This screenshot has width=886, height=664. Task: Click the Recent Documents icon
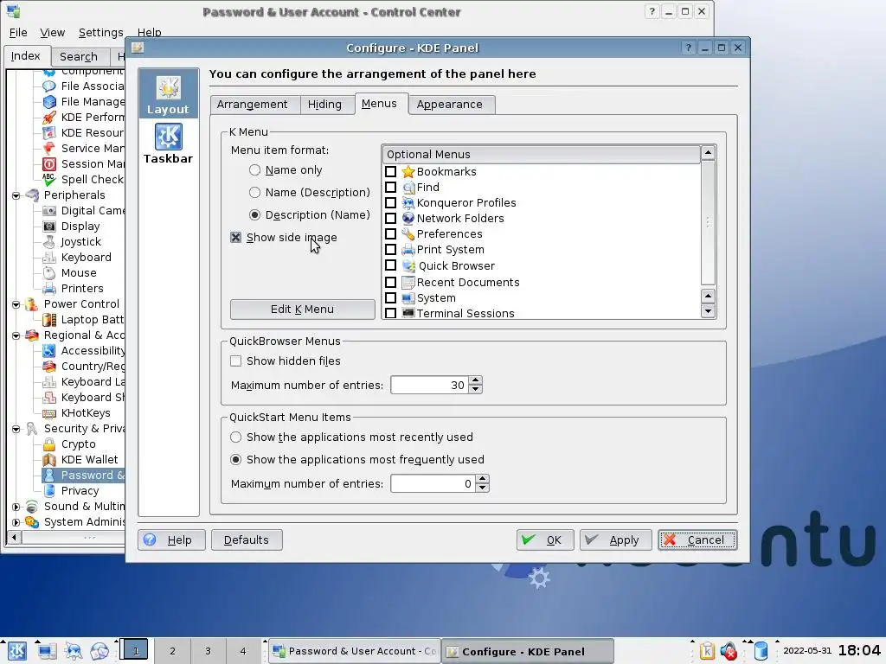(408, 282)
